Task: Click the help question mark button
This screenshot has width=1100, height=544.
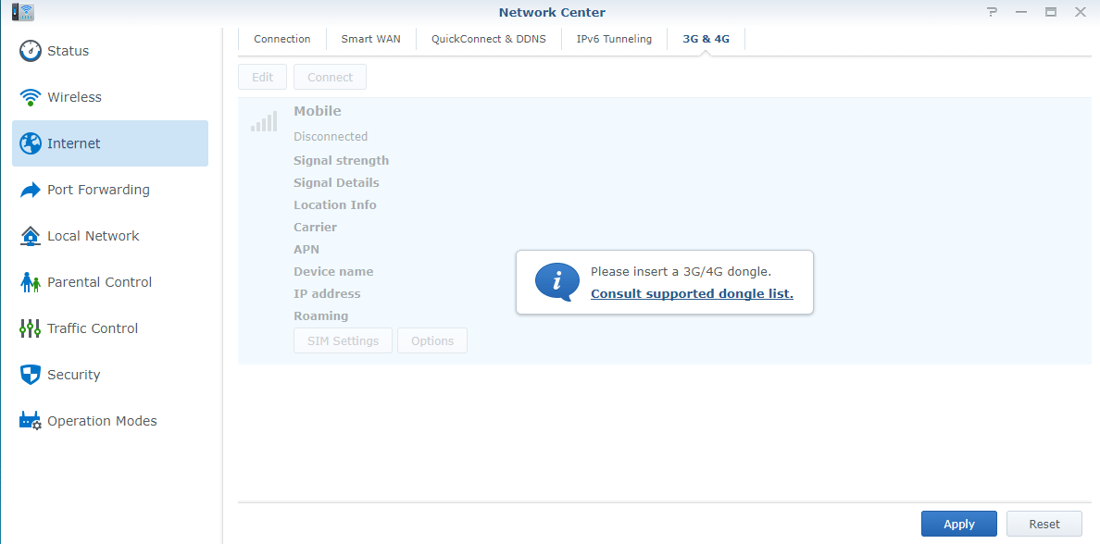Action: (992, 12)
